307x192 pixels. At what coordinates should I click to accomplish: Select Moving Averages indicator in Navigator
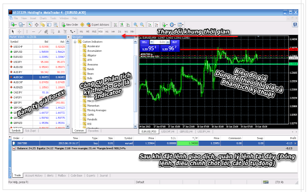[x=97, y=110]
